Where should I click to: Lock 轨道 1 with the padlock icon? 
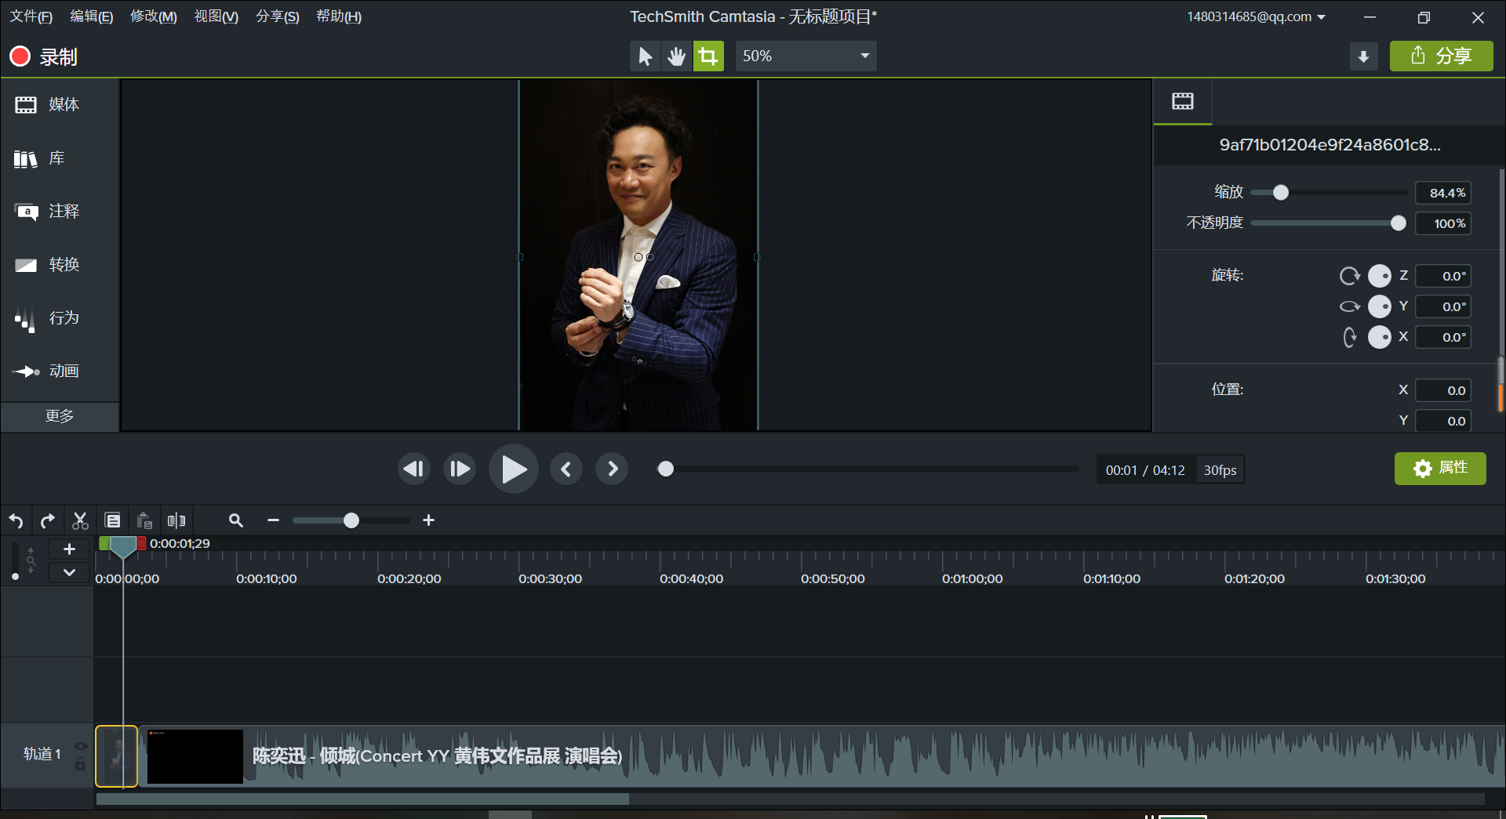(x=81, y=765)
